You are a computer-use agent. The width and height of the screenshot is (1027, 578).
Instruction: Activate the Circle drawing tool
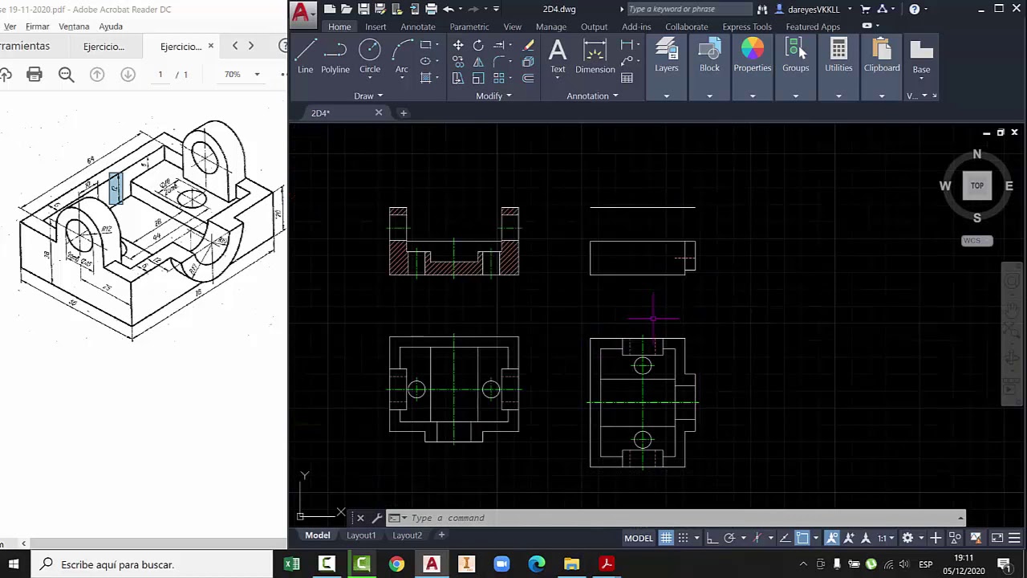(x=370, y=56)
